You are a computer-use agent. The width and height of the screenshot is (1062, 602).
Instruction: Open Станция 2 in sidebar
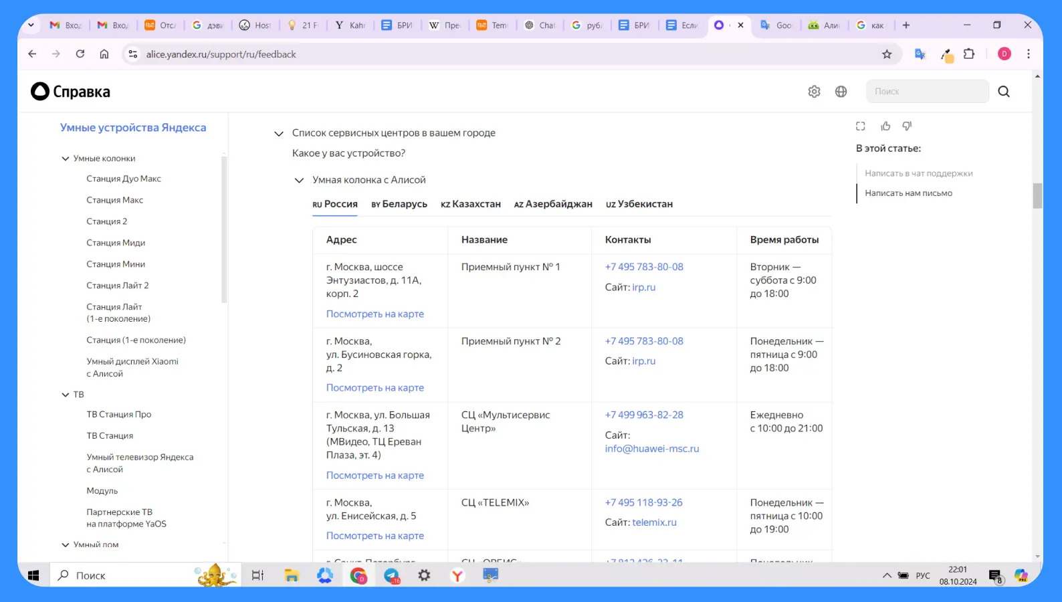[106, 221]
